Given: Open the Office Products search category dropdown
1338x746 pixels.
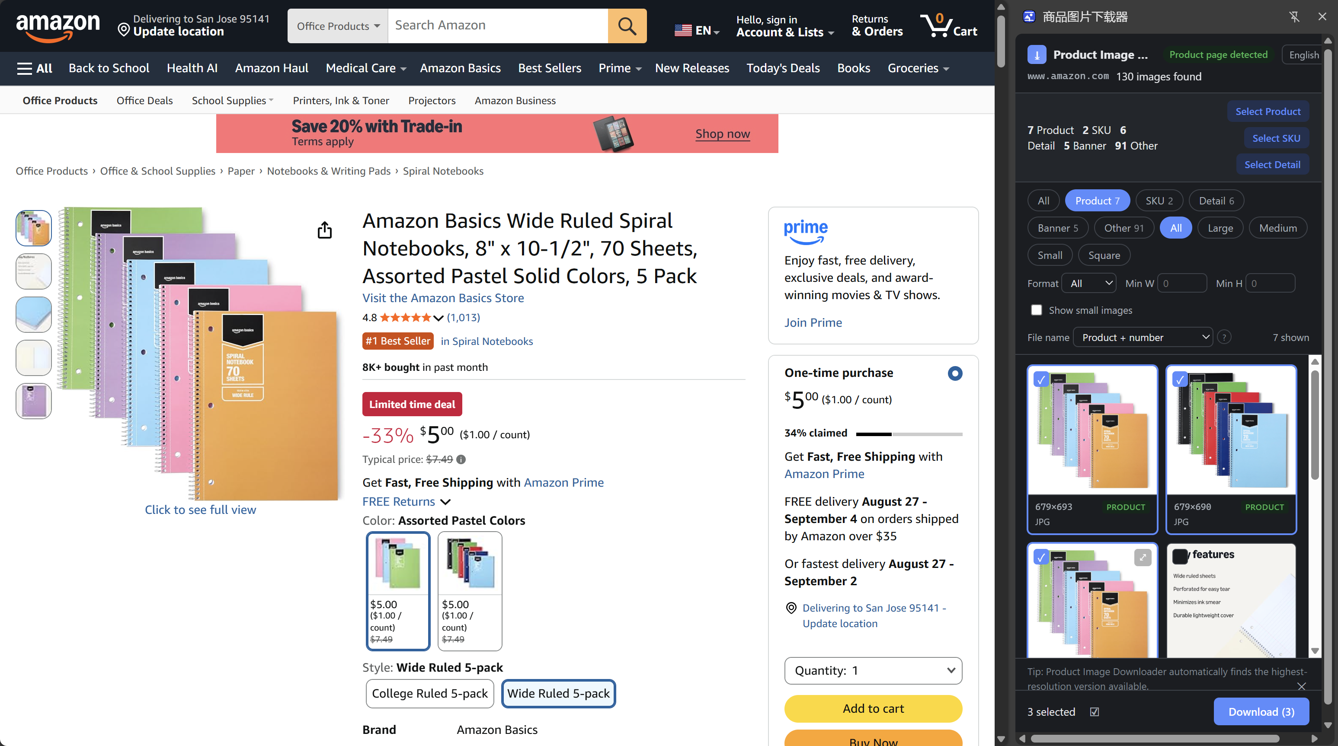Looking at the screenshot, I should click(338, 26).
